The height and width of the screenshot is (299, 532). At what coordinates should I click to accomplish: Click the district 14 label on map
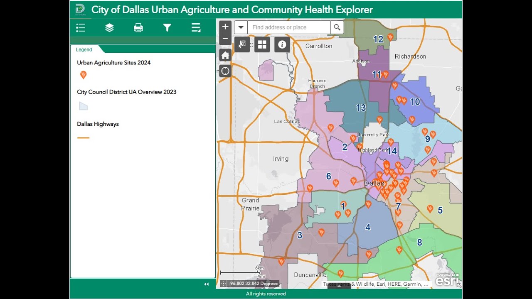[392, 151]
